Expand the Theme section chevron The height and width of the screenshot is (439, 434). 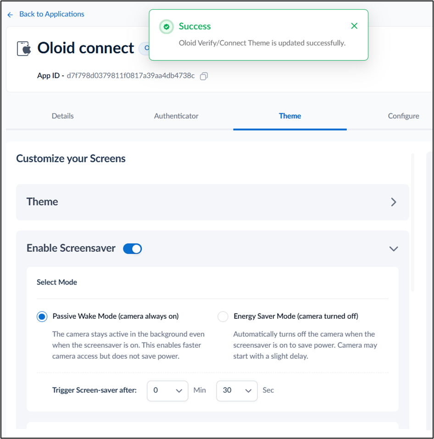pos(394,202)
